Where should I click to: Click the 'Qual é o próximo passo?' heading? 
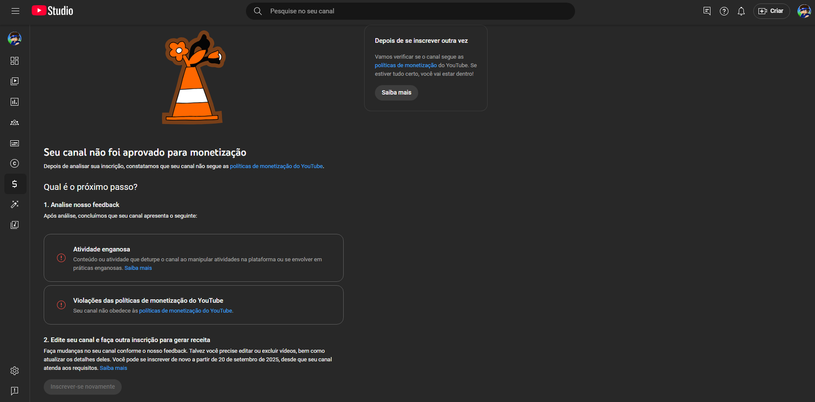tap(91, 187)
